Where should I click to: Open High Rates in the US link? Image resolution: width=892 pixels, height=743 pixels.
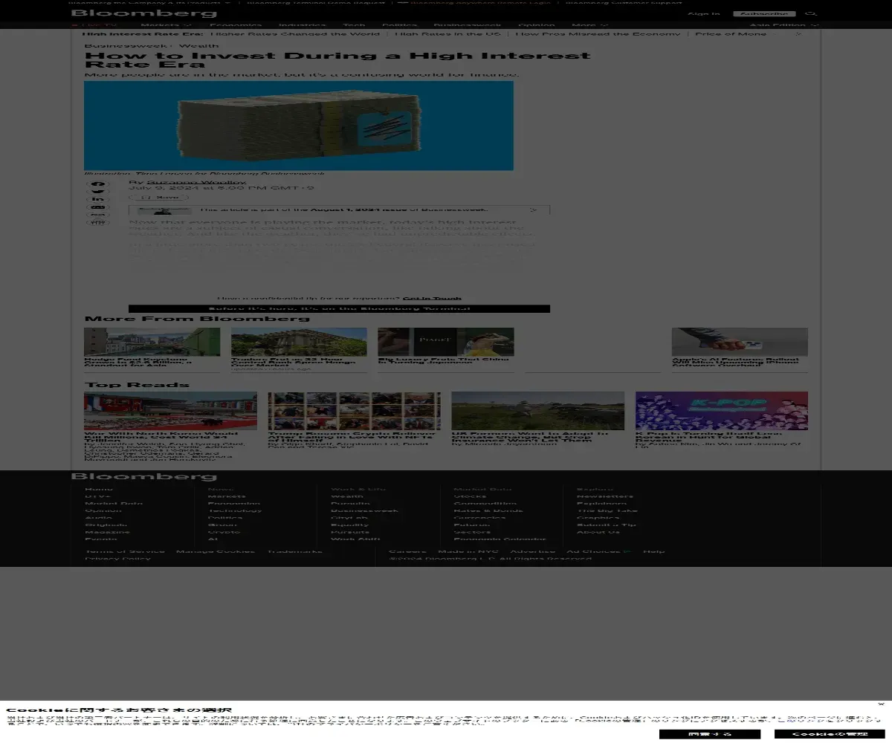pyautogui.click(x=447, y=34)
